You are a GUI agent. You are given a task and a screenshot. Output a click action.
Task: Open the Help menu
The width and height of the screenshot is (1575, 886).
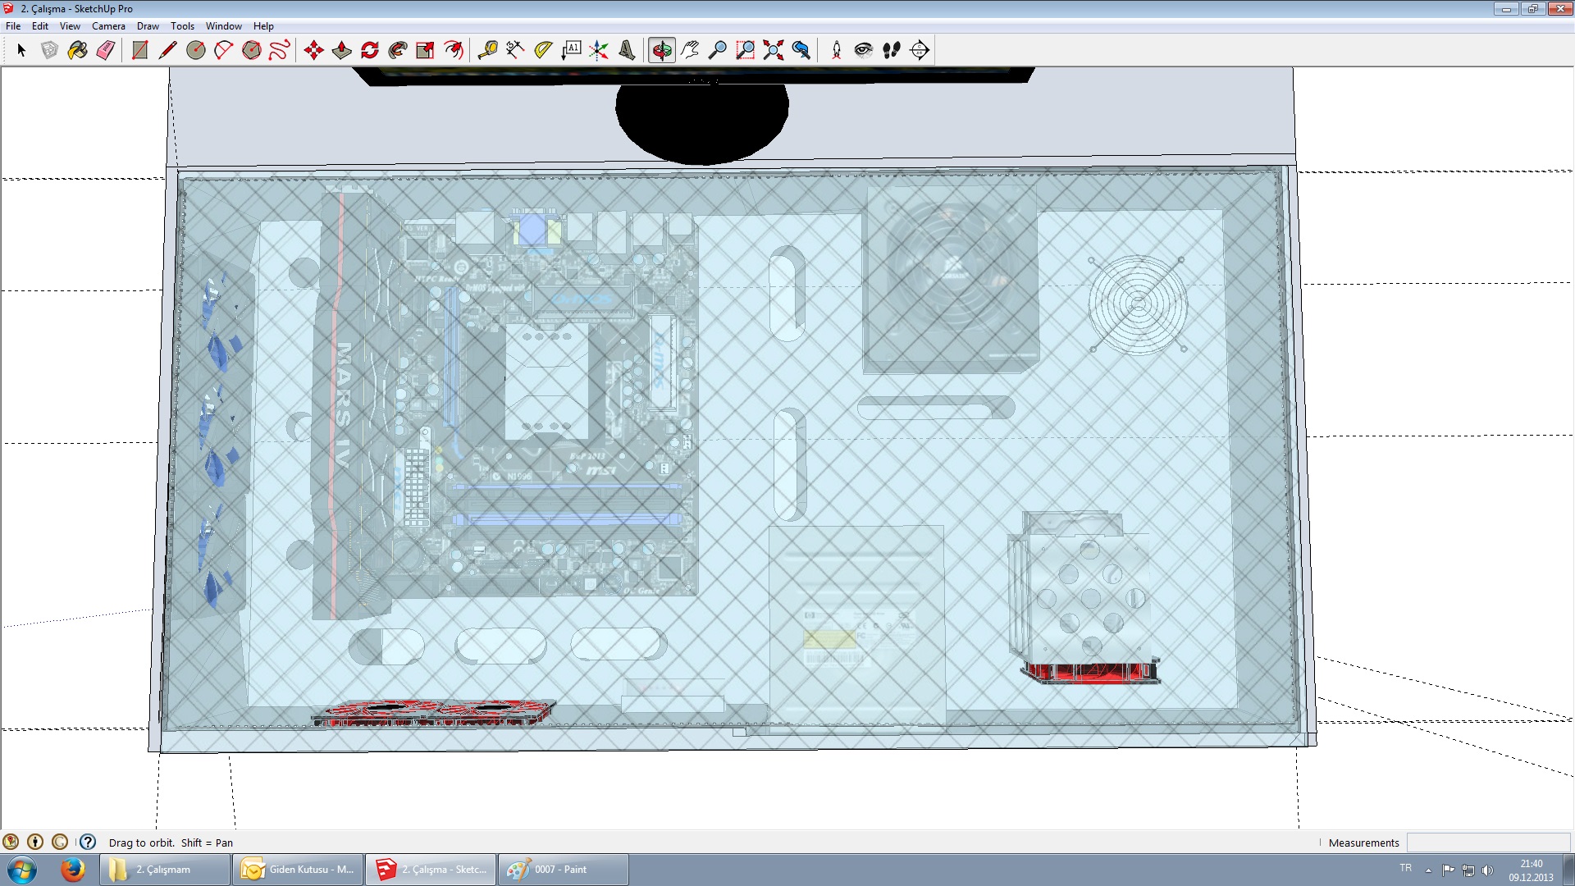263,26
